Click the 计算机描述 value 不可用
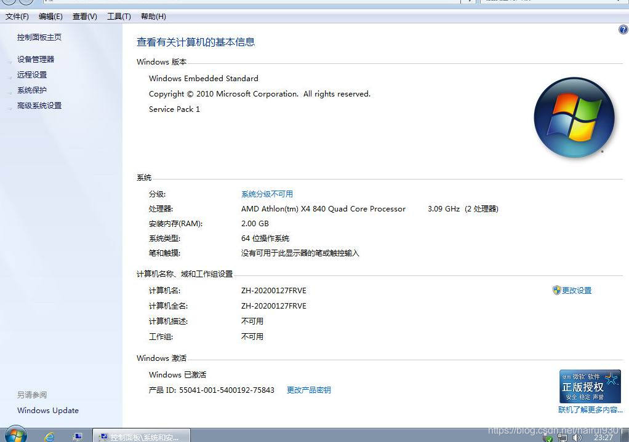The image size is (629, 442). point(252,322)
